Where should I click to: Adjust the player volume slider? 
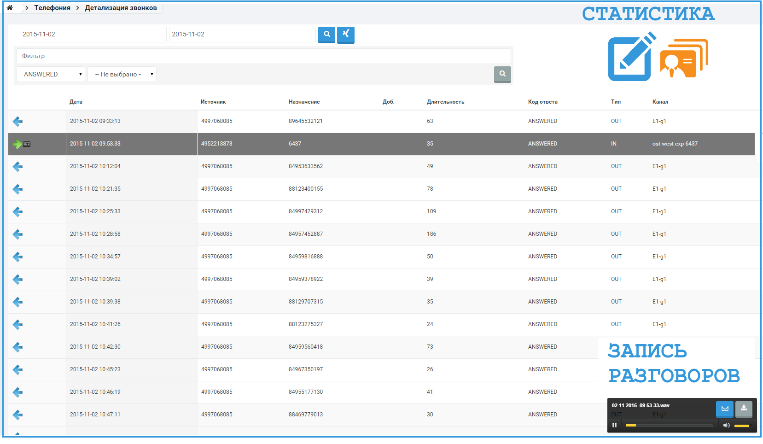[742, 425]
